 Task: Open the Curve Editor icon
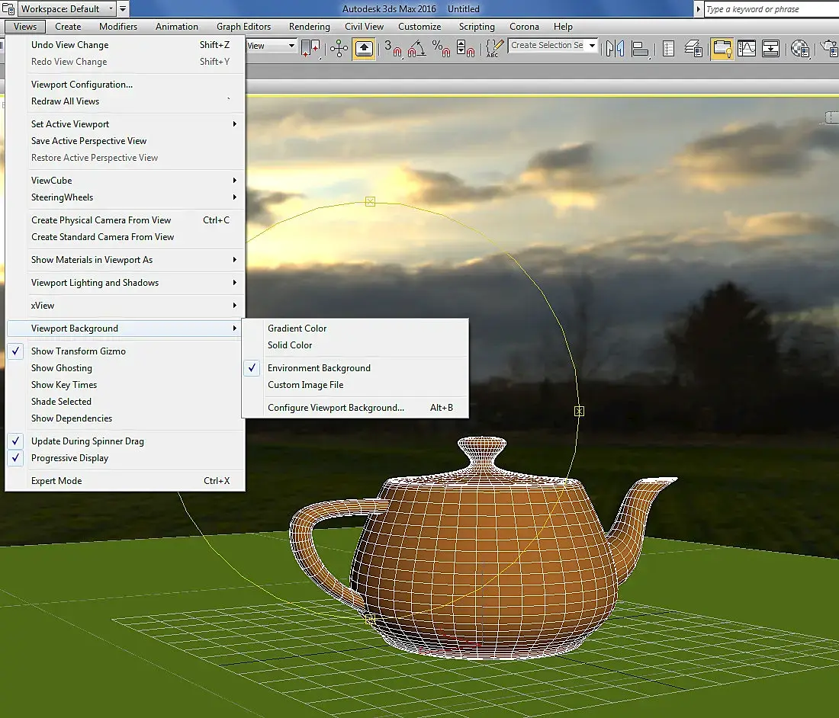point(746,48)
